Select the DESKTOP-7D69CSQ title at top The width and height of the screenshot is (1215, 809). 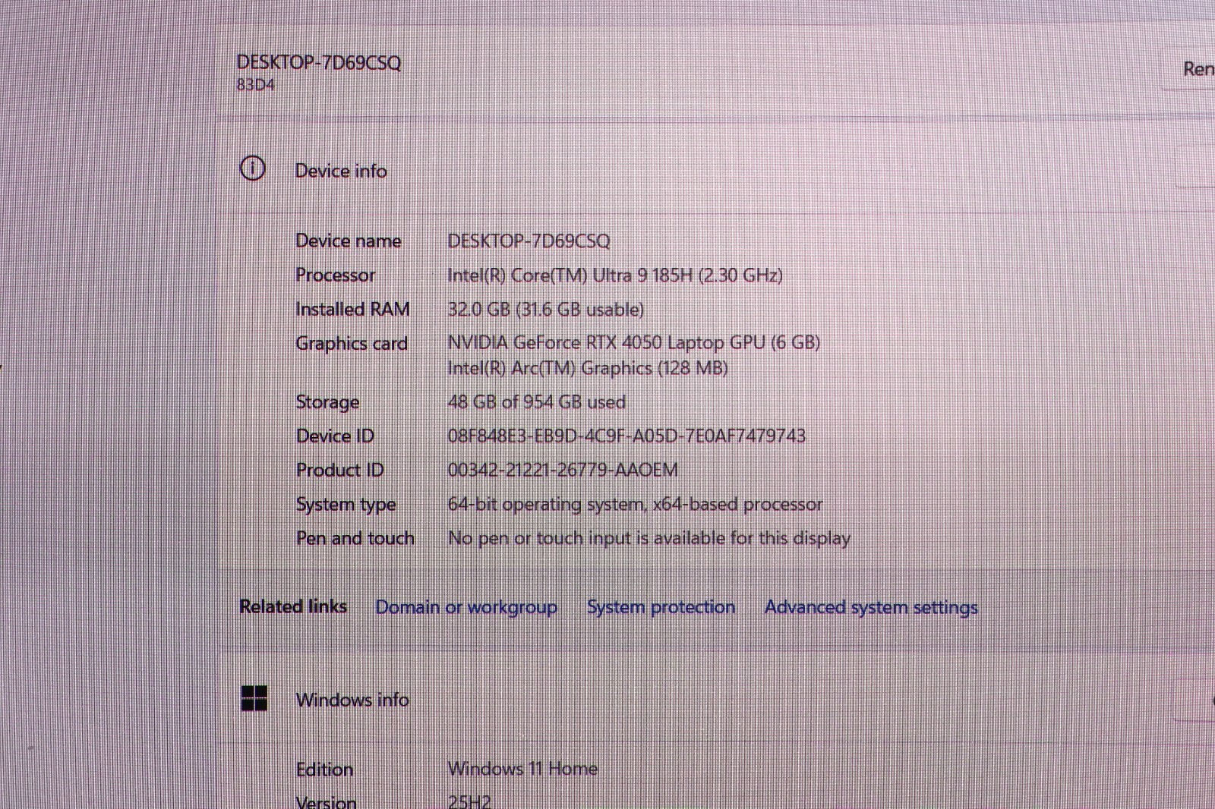319,62
